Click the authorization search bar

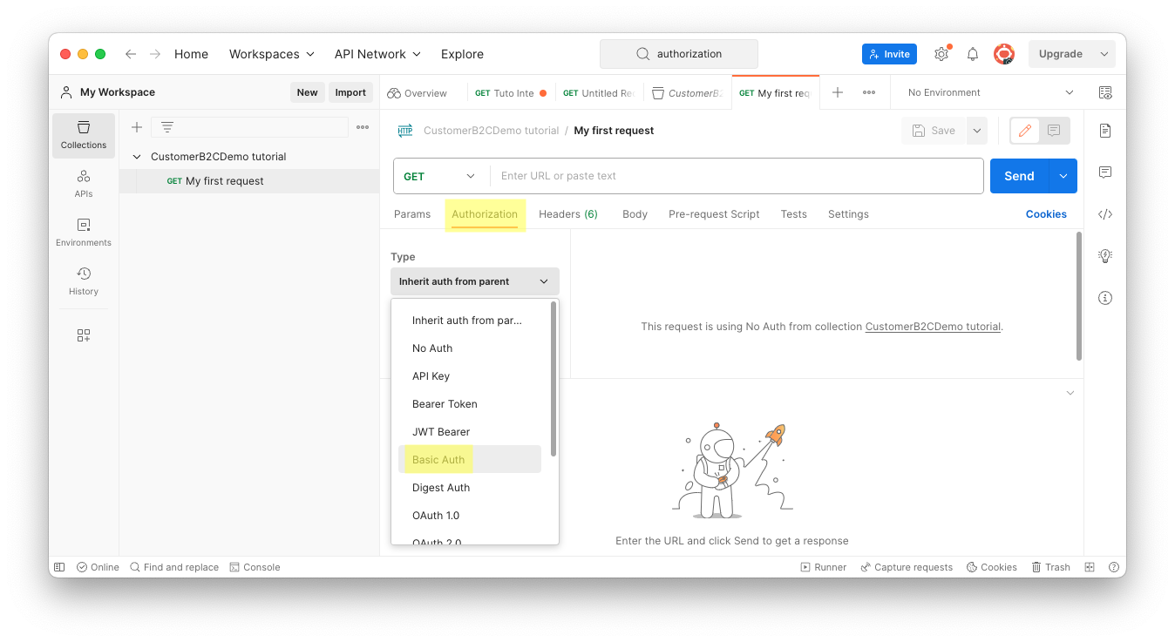[679, 54]
